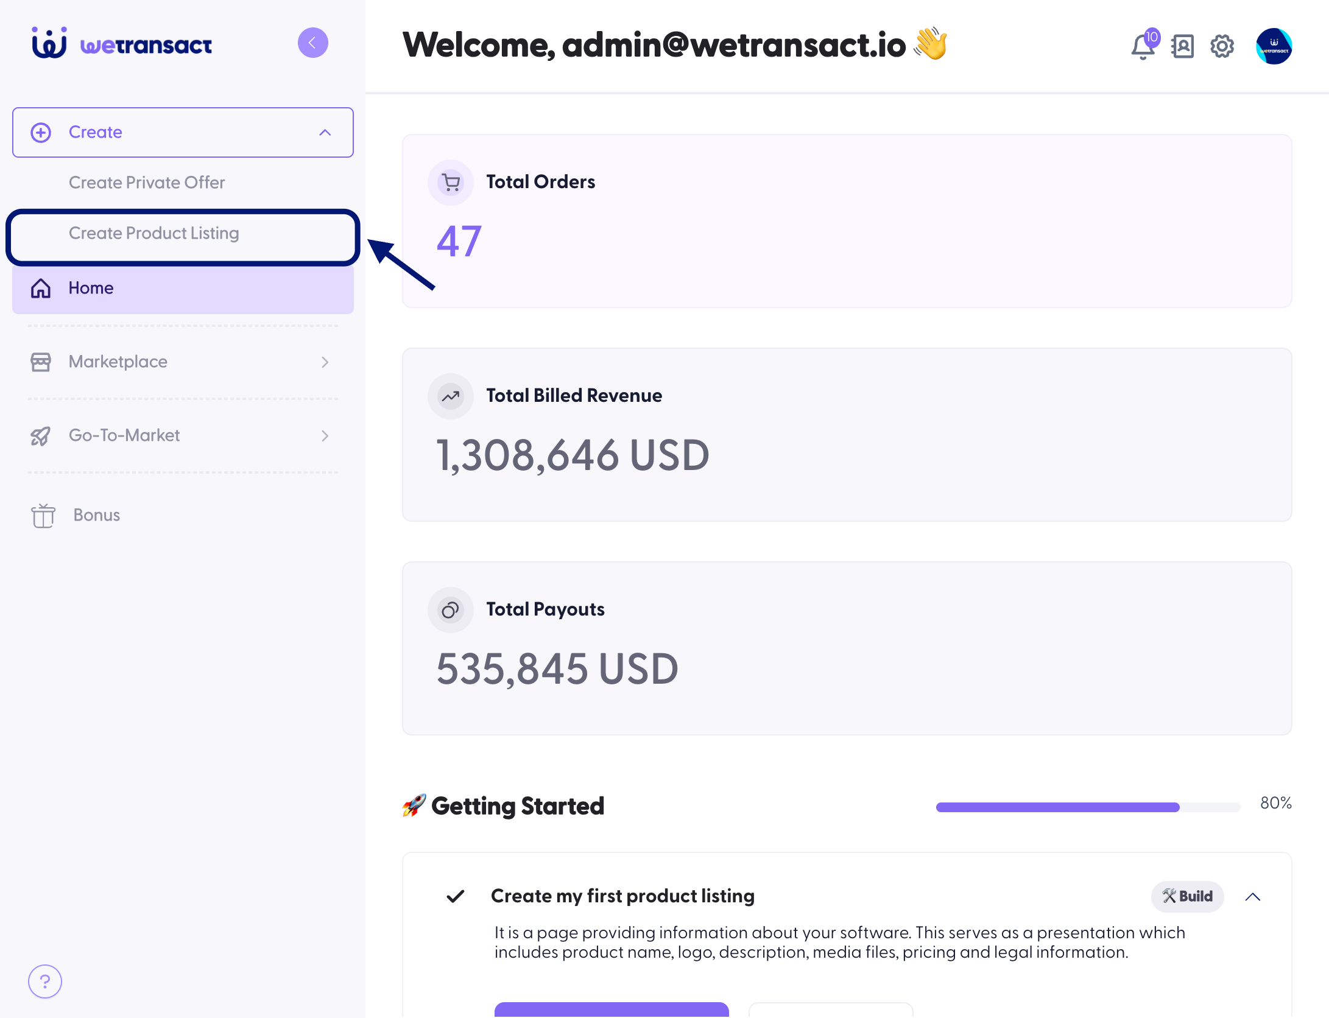Click the Getting Started progress bar
This screenshot has width=1329, height=1018.
[1088, 807]
